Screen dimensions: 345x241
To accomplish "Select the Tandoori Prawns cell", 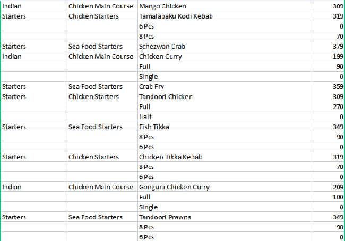I will (x=165, y=217).
